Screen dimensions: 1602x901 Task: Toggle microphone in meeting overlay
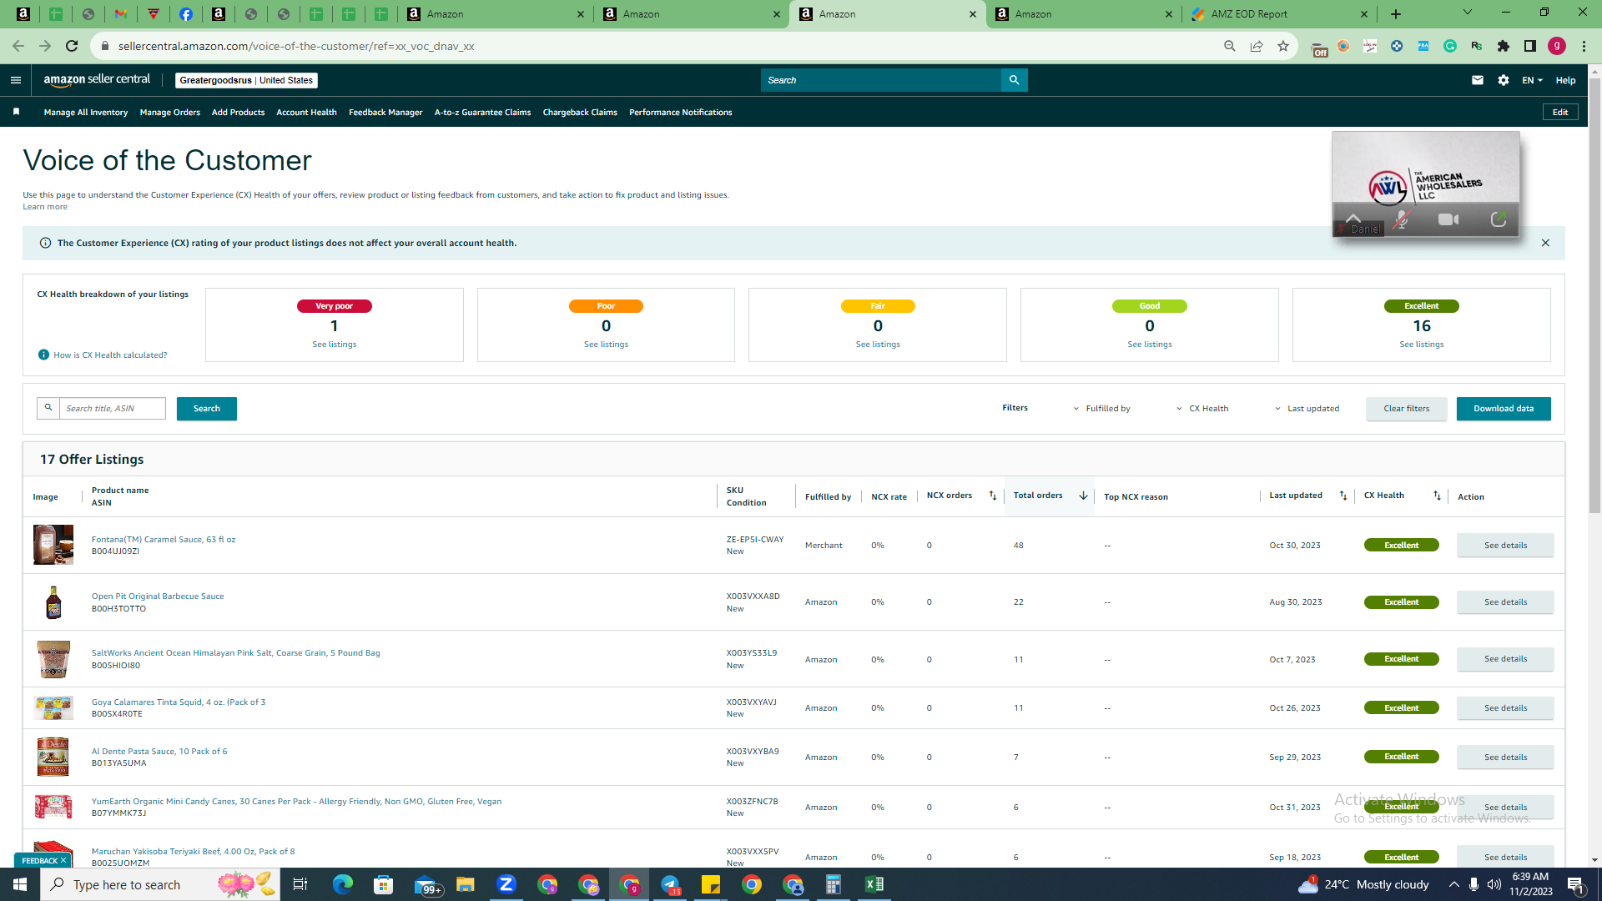1402,219
